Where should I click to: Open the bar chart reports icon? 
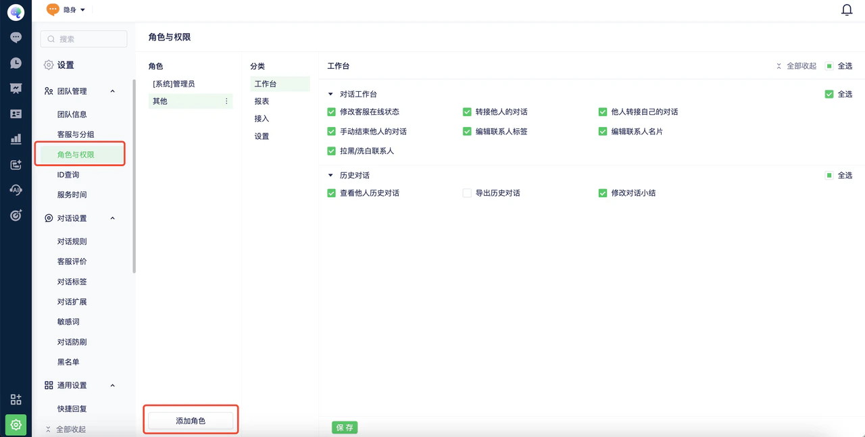pos(16,139)
